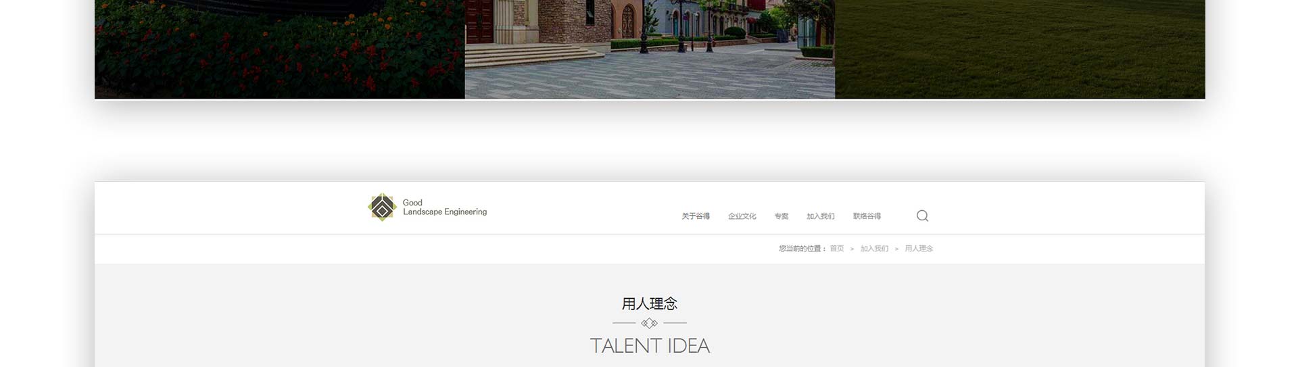Click the 加入我们 breadcrumb link
1298x367 pixels.
[x=874, y=249]
